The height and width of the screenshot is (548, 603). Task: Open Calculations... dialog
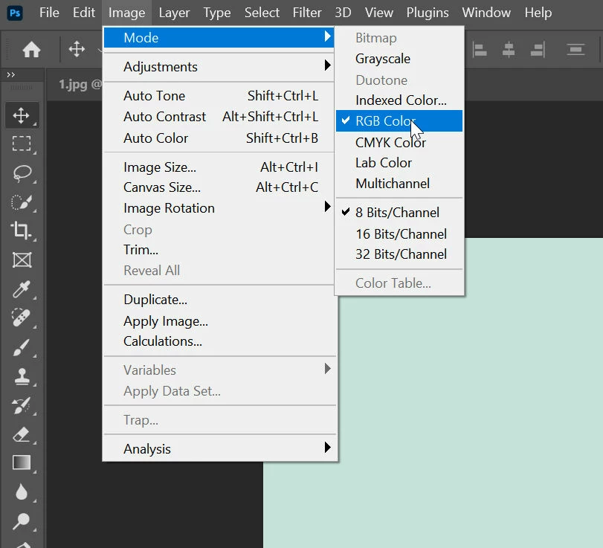[x=219, y=341]
